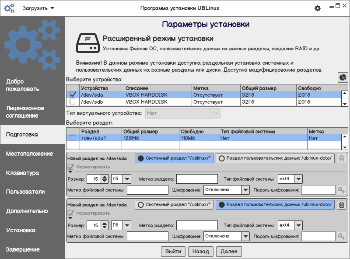Viewport: 350px width, 259px height.
Task: Click the pie chart disk partitioning icon
Action: 343,77
